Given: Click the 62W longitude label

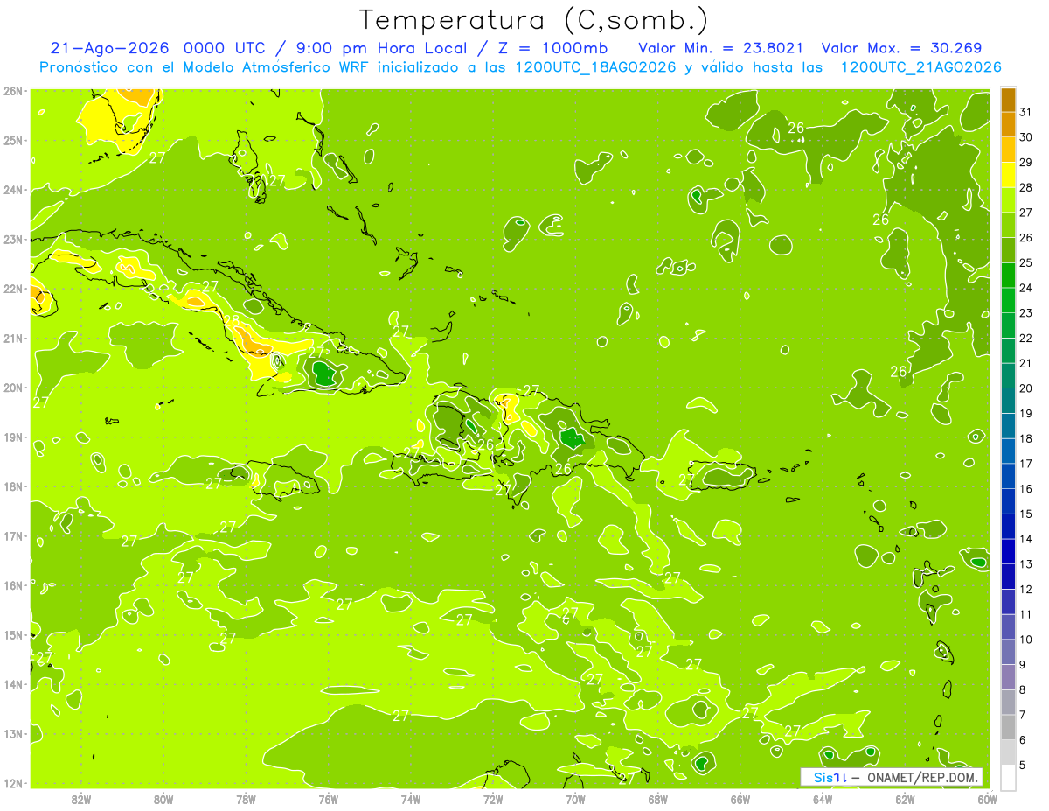Looking at the screenshot, I should pos(906,799).
